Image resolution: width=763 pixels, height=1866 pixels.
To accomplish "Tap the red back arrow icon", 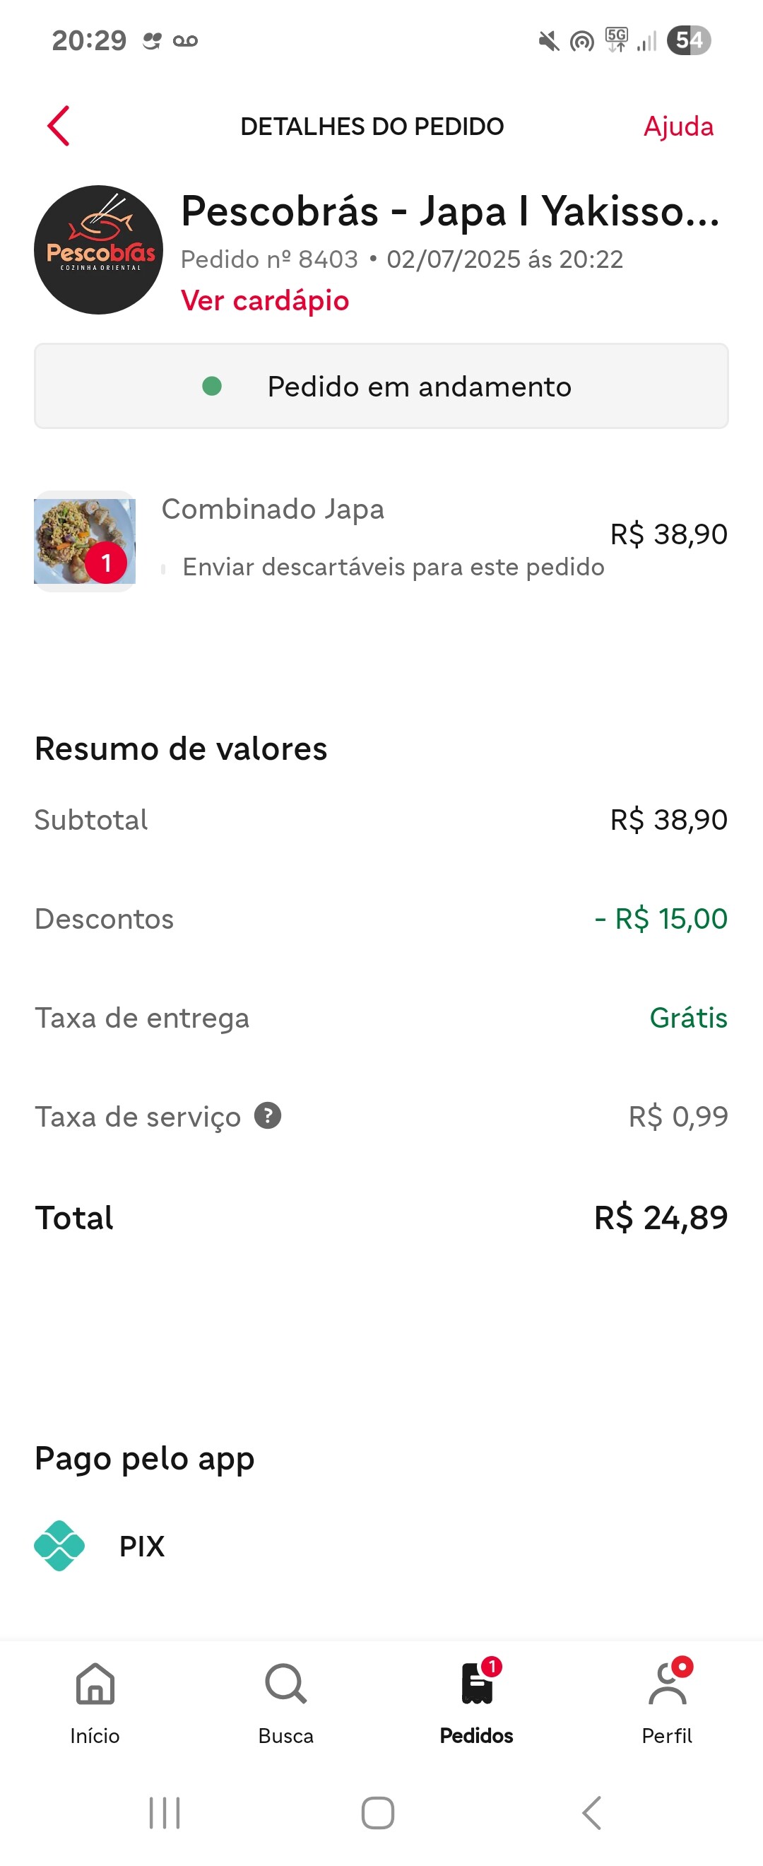I will click(x=59, y=126).
